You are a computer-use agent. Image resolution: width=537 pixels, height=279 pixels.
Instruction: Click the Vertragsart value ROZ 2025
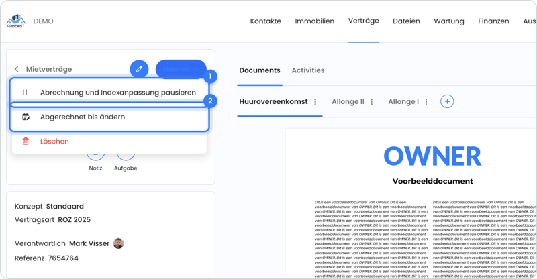tap(75, 219)
